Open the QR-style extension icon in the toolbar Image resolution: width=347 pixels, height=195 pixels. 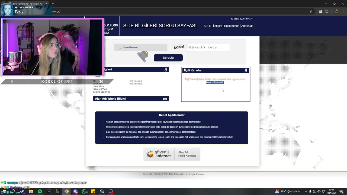(320, 11)
